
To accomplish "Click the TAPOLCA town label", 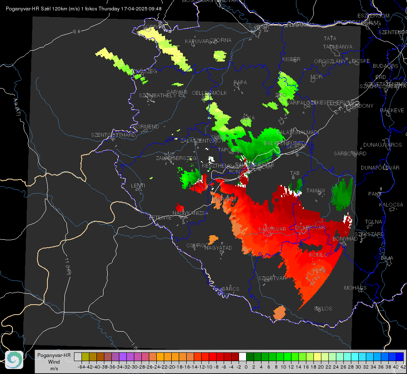I will tap(229, 150).
